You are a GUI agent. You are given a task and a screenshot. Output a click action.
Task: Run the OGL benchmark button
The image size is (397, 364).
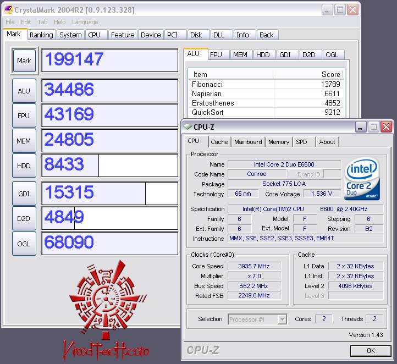click(x=24, y=244)
